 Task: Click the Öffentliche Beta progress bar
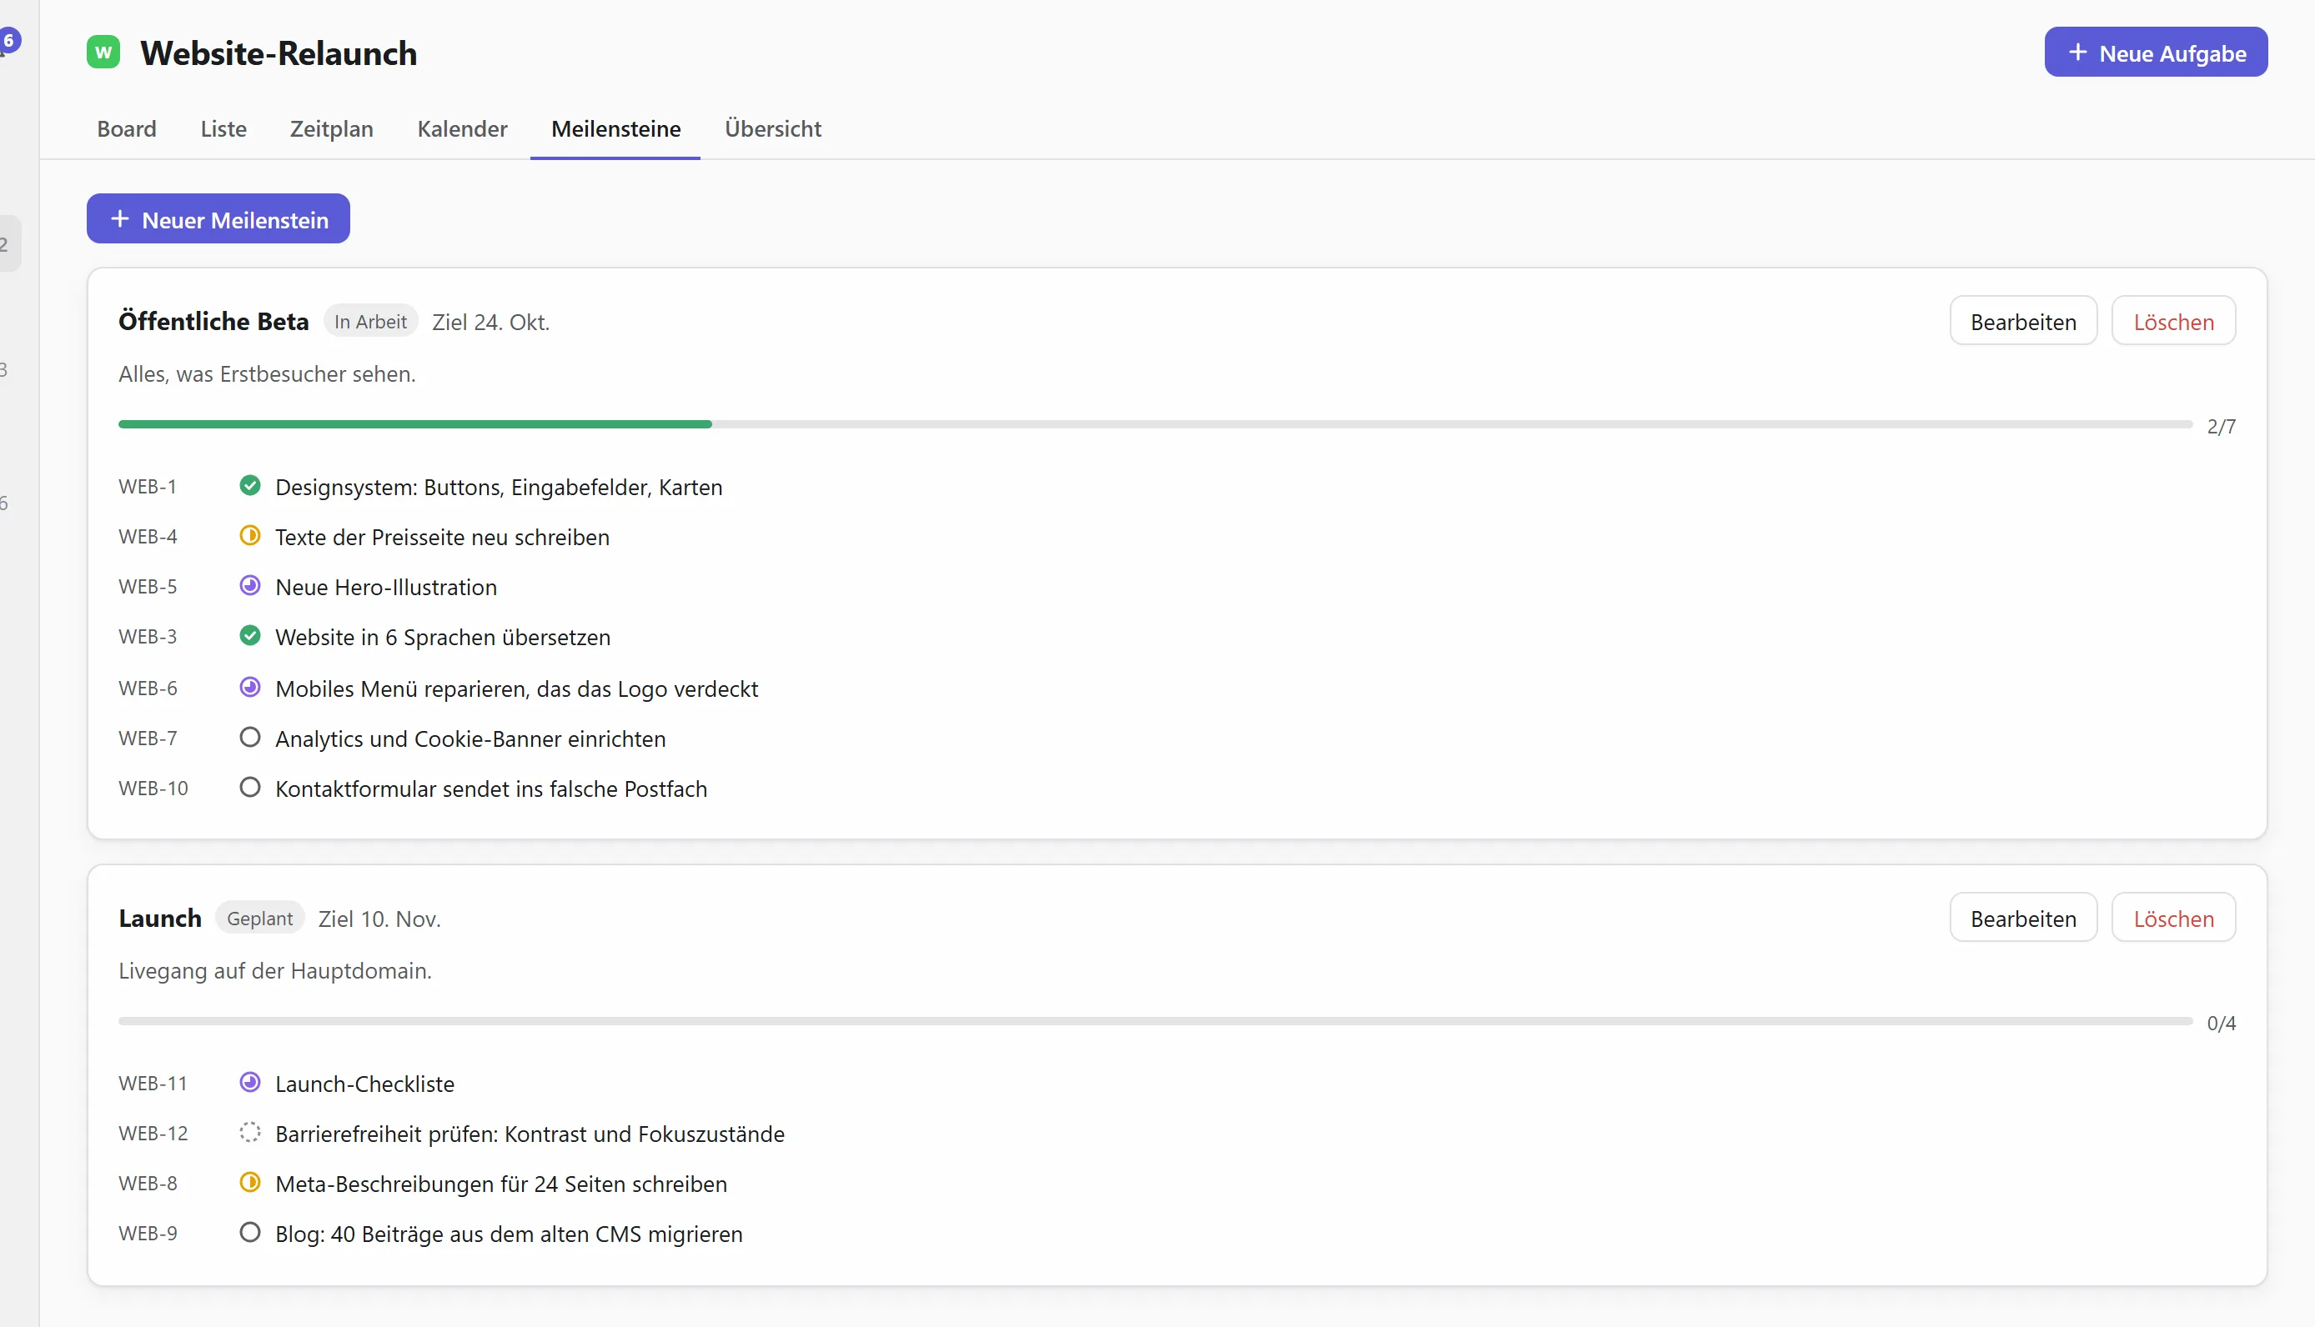tap(1155, 425)
